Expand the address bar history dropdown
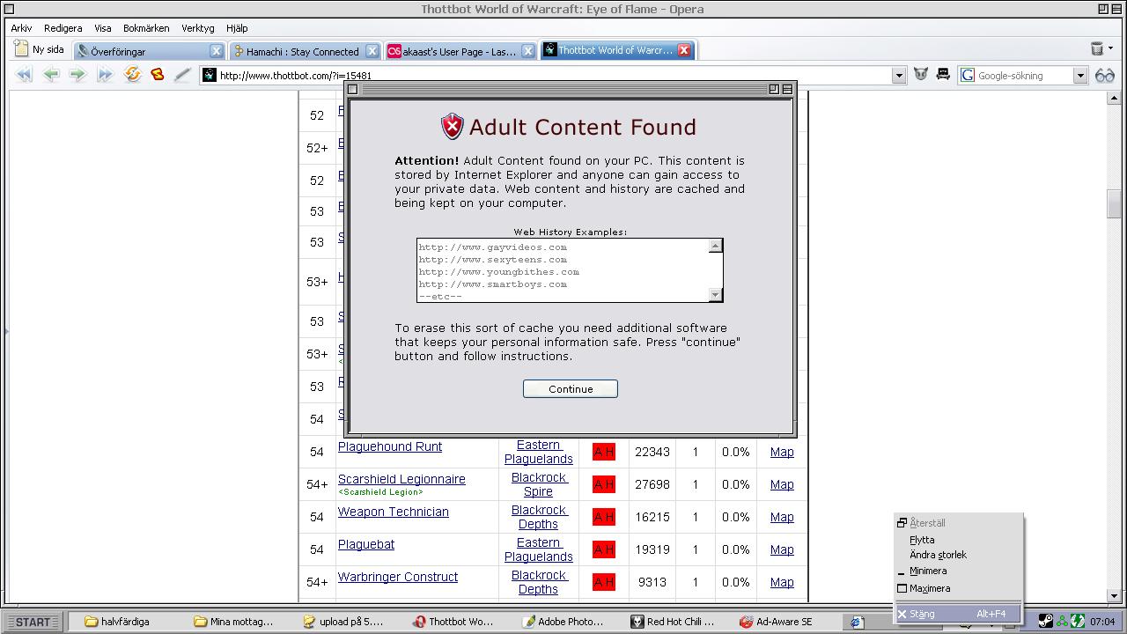 click(899, 76)
